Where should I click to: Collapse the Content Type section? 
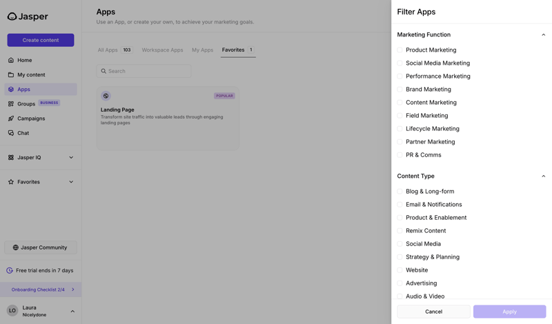pyautogui.click(x=543, y=176)
